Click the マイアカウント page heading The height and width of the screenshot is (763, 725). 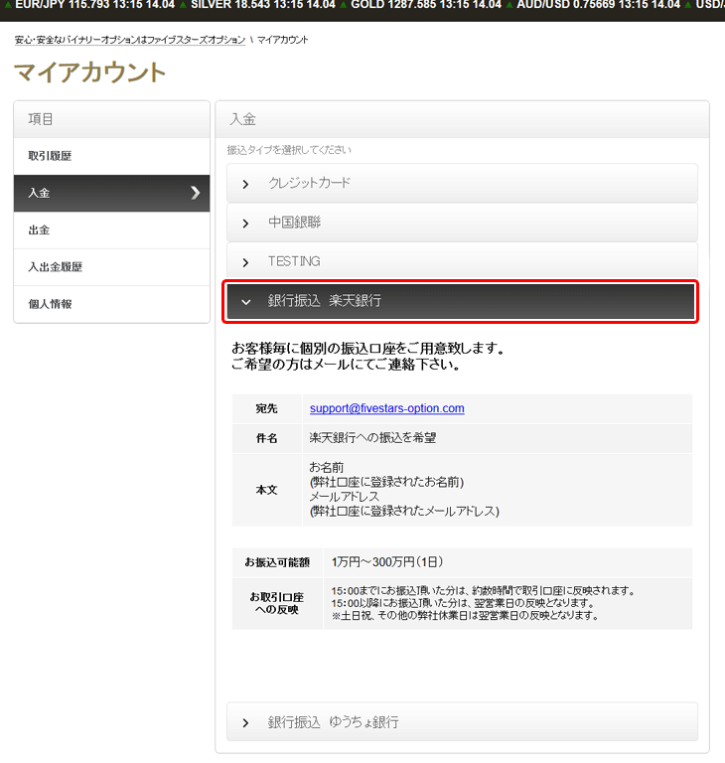pyautogui.click(x=90, y=72)
